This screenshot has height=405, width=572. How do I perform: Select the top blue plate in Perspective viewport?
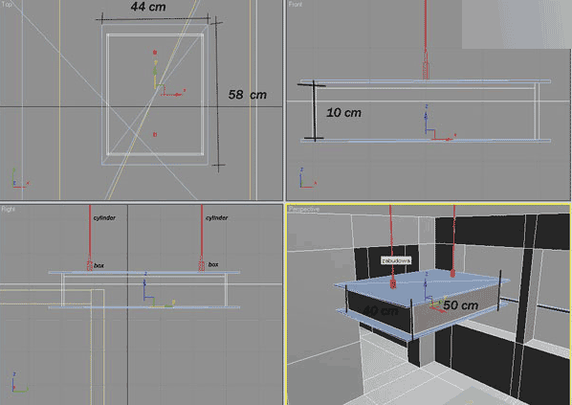(423, 288)
